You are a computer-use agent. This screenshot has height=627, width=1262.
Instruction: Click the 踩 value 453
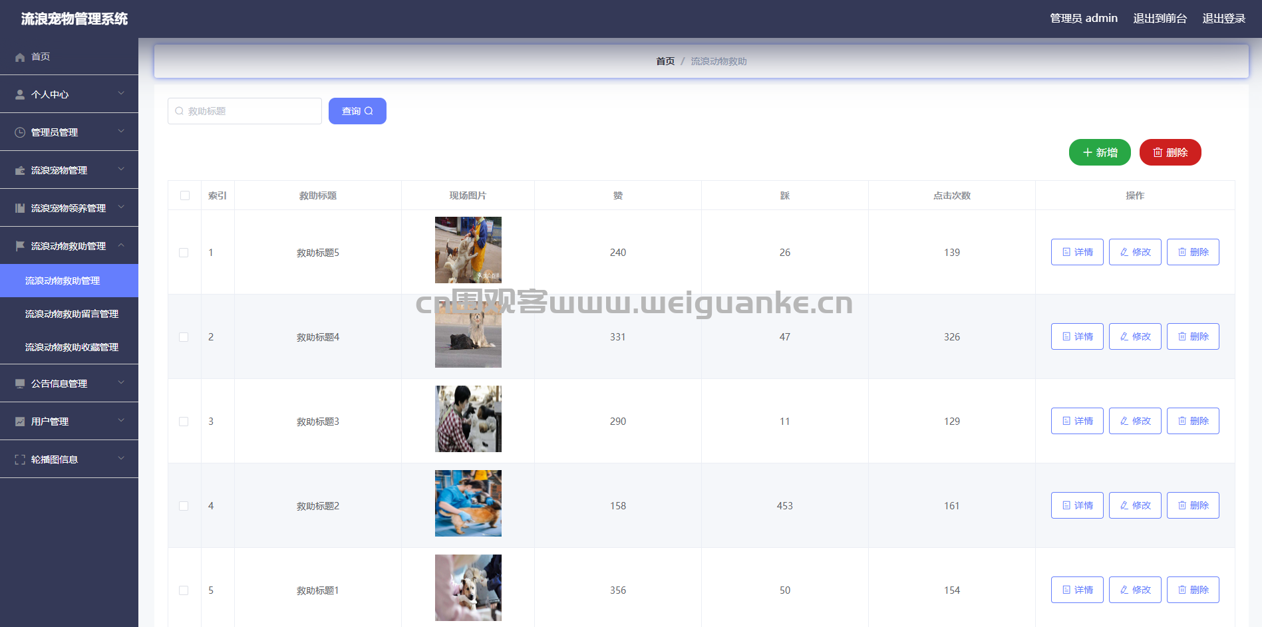tap(785, 506)
